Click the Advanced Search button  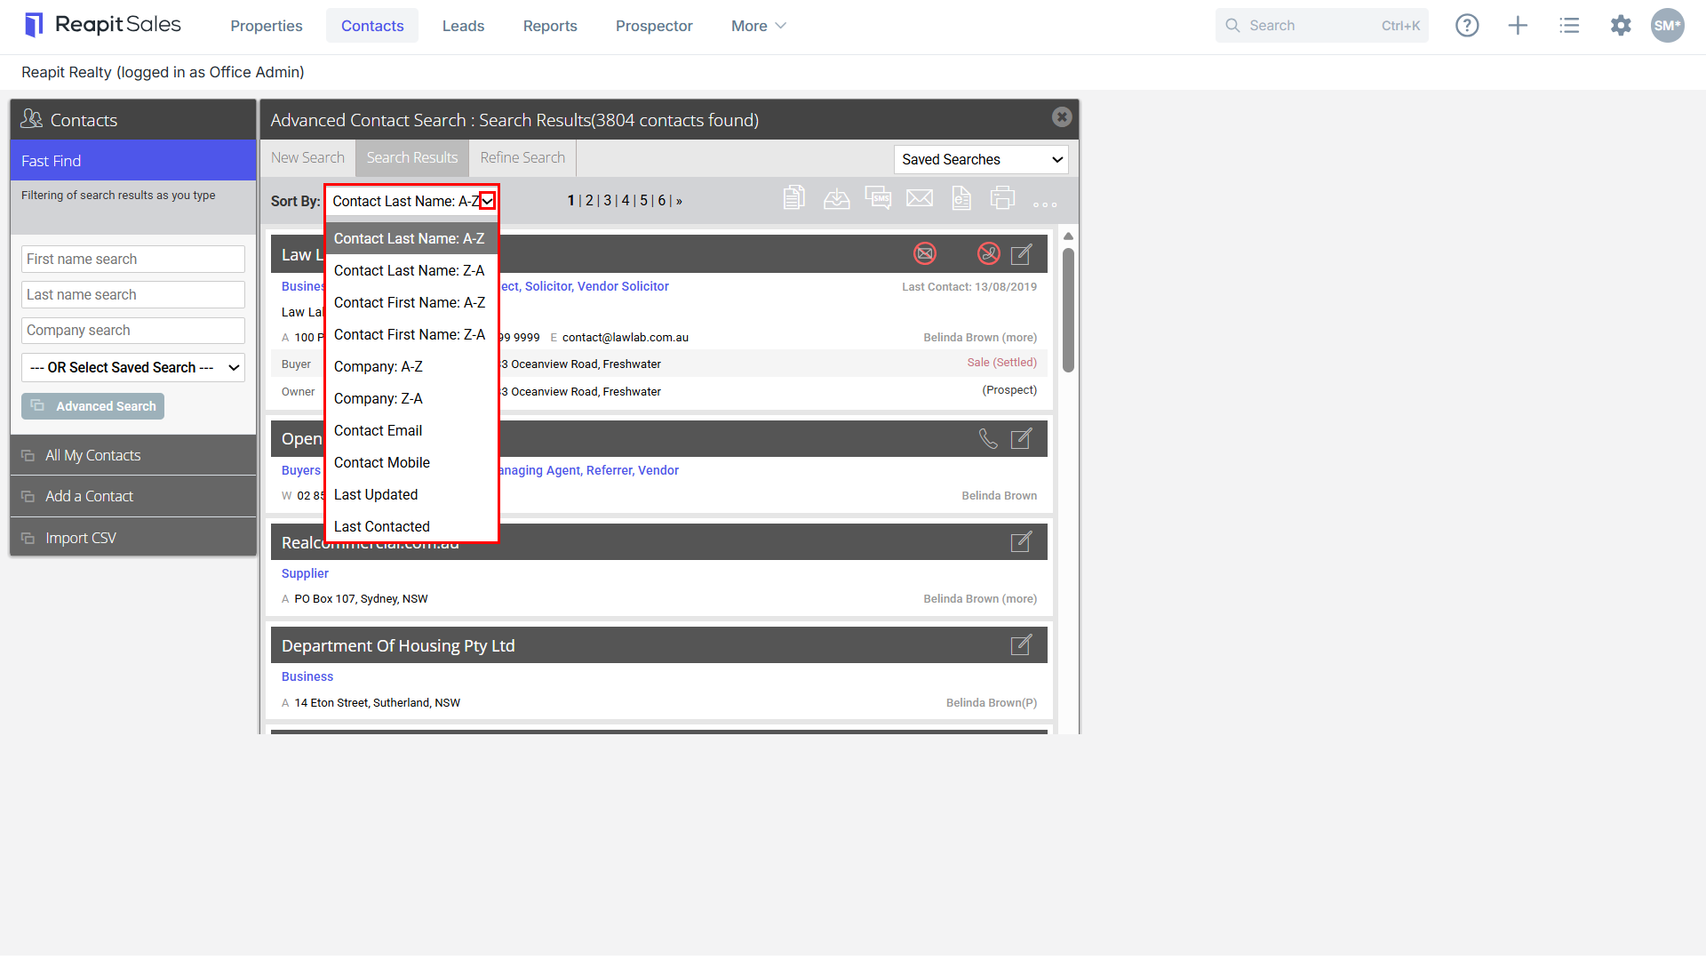[93, 406]
